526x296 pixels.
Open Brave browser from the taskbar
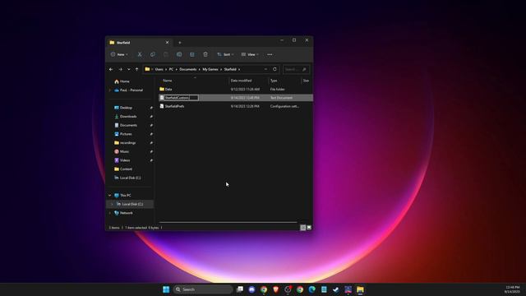click(276, 289)
